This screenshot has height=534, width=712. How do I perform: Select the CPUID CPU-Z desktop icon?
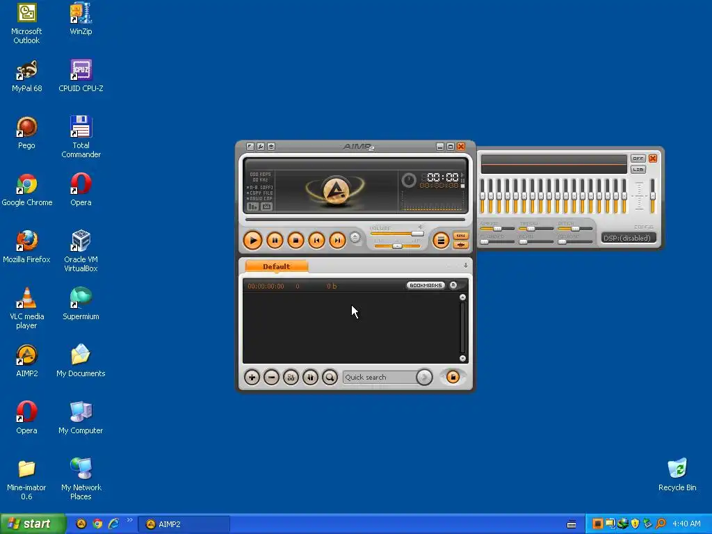(81, 75)
